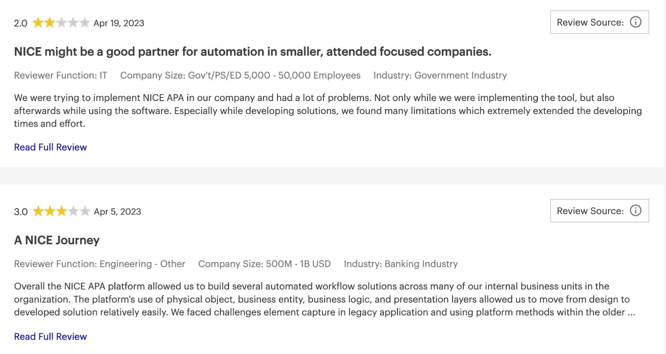Image resolution: width=666 pixels, height=354 pixels.
Task: Click 'Industry: Banking Industry' label
Action: click(x=400, y=264)
